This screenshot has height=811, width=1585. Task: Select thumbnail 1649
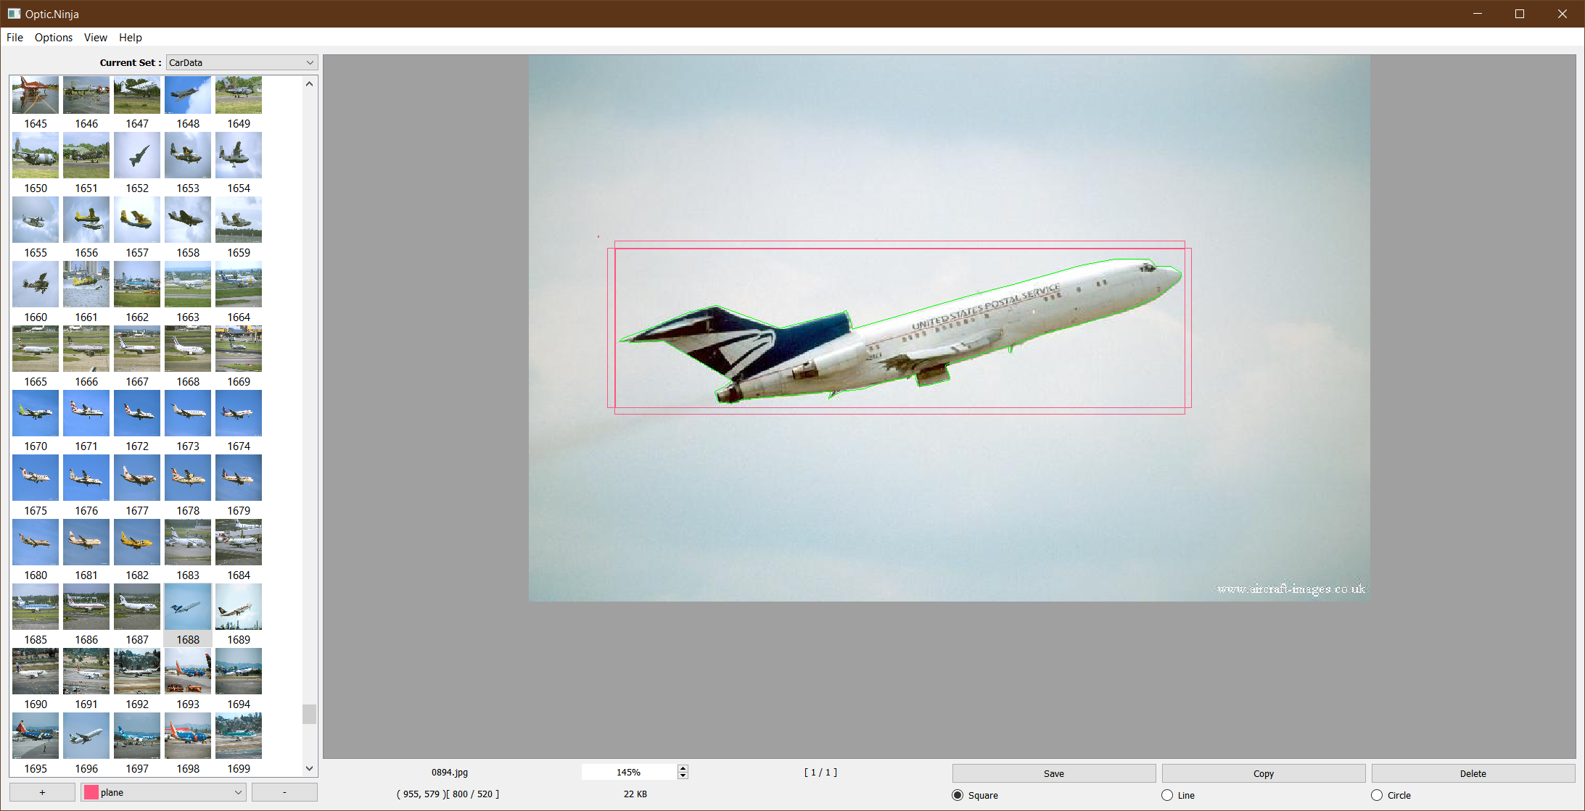point(239,95)
